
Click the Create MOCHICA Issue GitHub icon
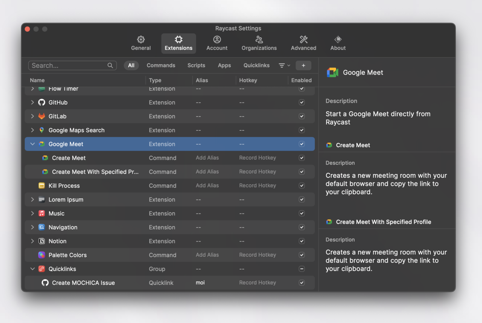45,283
